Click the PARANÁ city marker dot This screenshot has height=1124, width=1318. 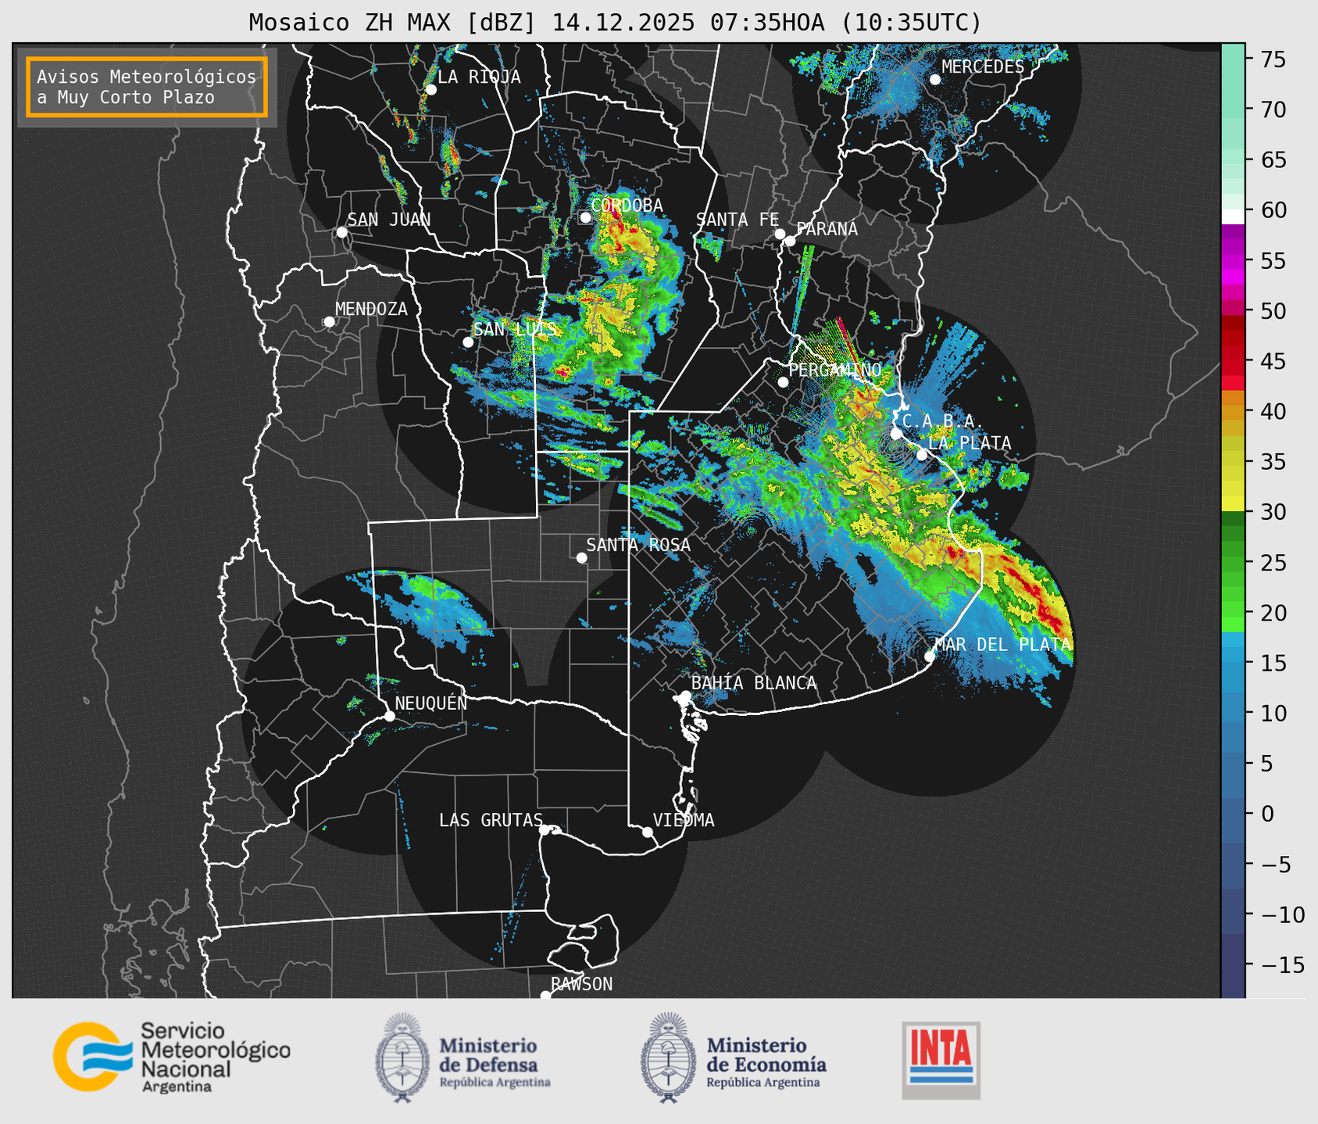(790, 241)
